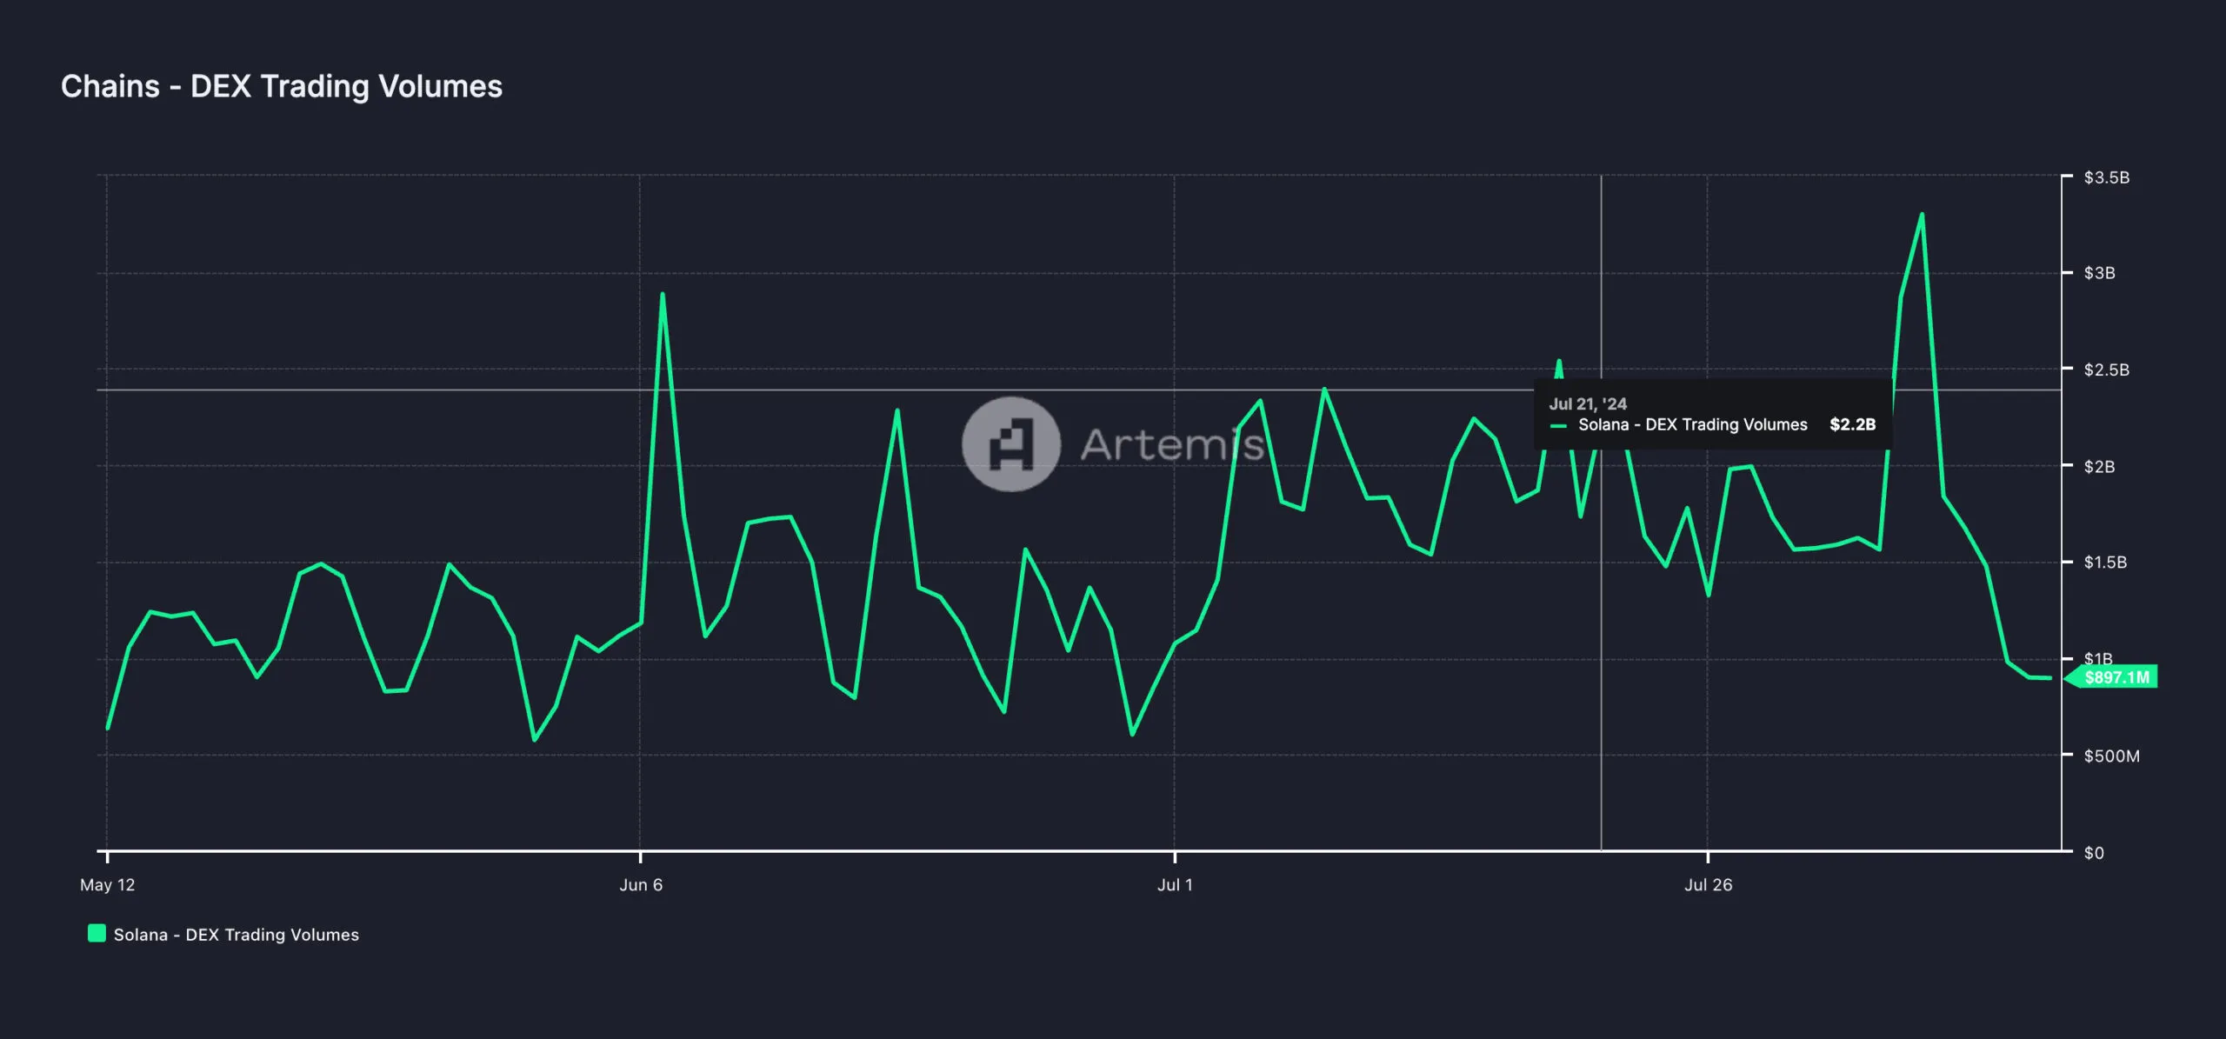Expand the Jul 26 axis section

(1710, 886)
